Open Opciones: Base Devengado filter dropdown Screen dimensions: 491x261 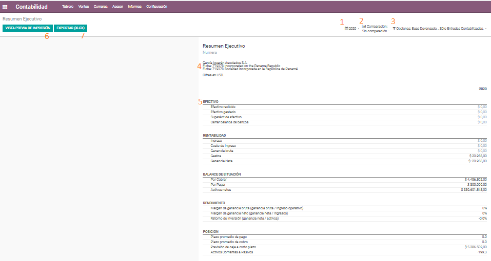pos(440,29)
